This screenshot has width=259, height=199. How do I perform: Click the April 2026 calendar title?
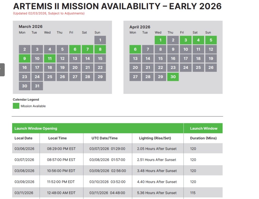click(x=140, y=27)
